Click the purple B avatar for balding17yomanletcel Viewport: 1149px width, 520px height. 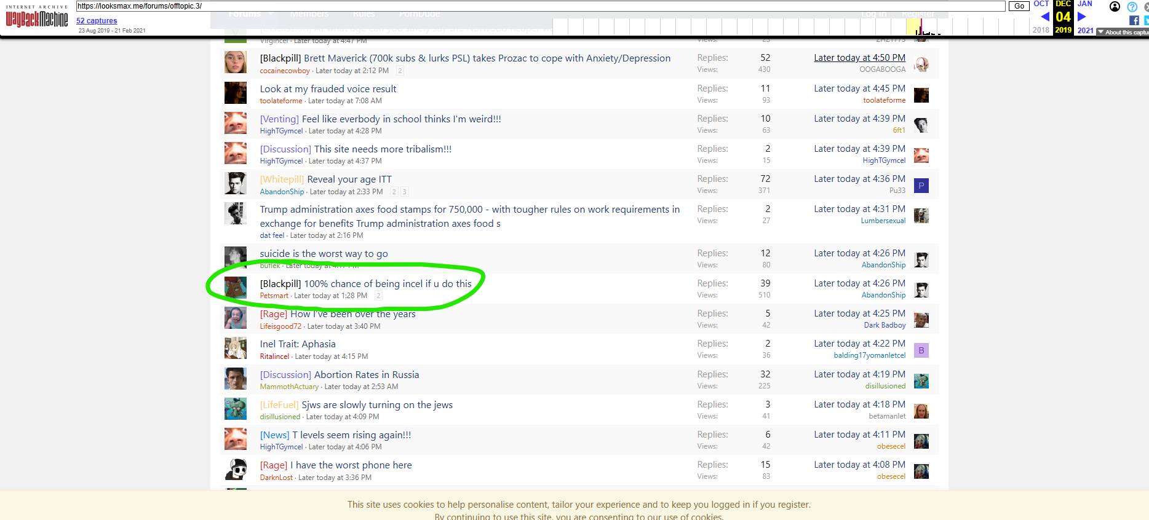[921, 350]
